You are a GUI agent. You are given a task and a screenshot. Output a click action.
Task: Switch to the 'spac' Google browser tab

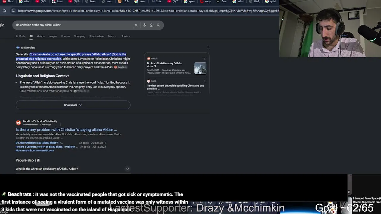(189, 1)
